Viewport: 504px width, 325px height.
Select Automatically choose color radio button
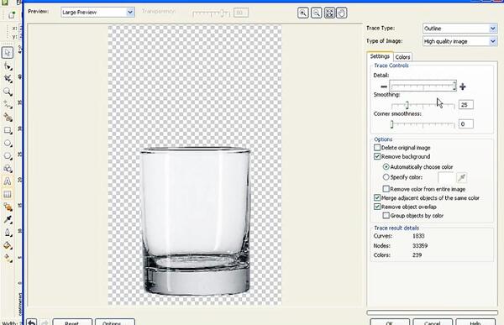[386, 167]
